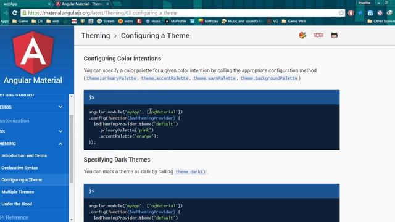Open the LinkedIn bookmark icon
The width and height of the screenshot is (395, 222).
click(192, 21)
